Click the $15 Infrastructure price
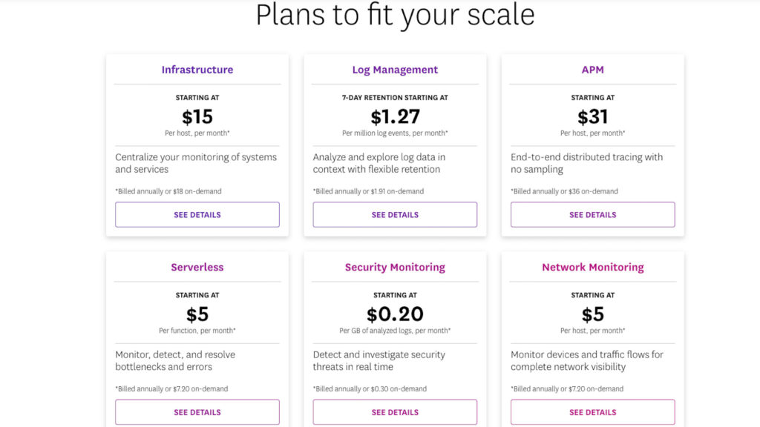This screenshot has width=760, height=427. 197,116
